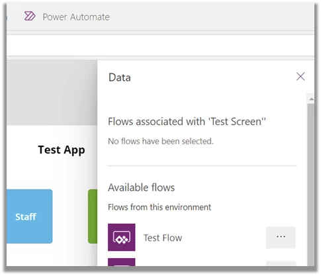Screen dimensions: 321x276
Task: Open more options for the second flow
Action: coord(281,263)
